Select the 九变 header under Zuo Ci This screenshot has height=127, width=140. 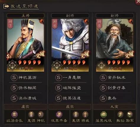click(x=114, y=107)
